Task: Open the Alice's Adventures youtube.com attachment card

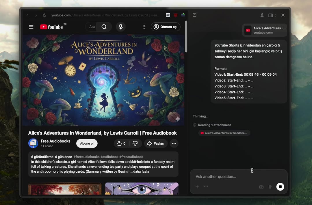Action: point(265,30)
